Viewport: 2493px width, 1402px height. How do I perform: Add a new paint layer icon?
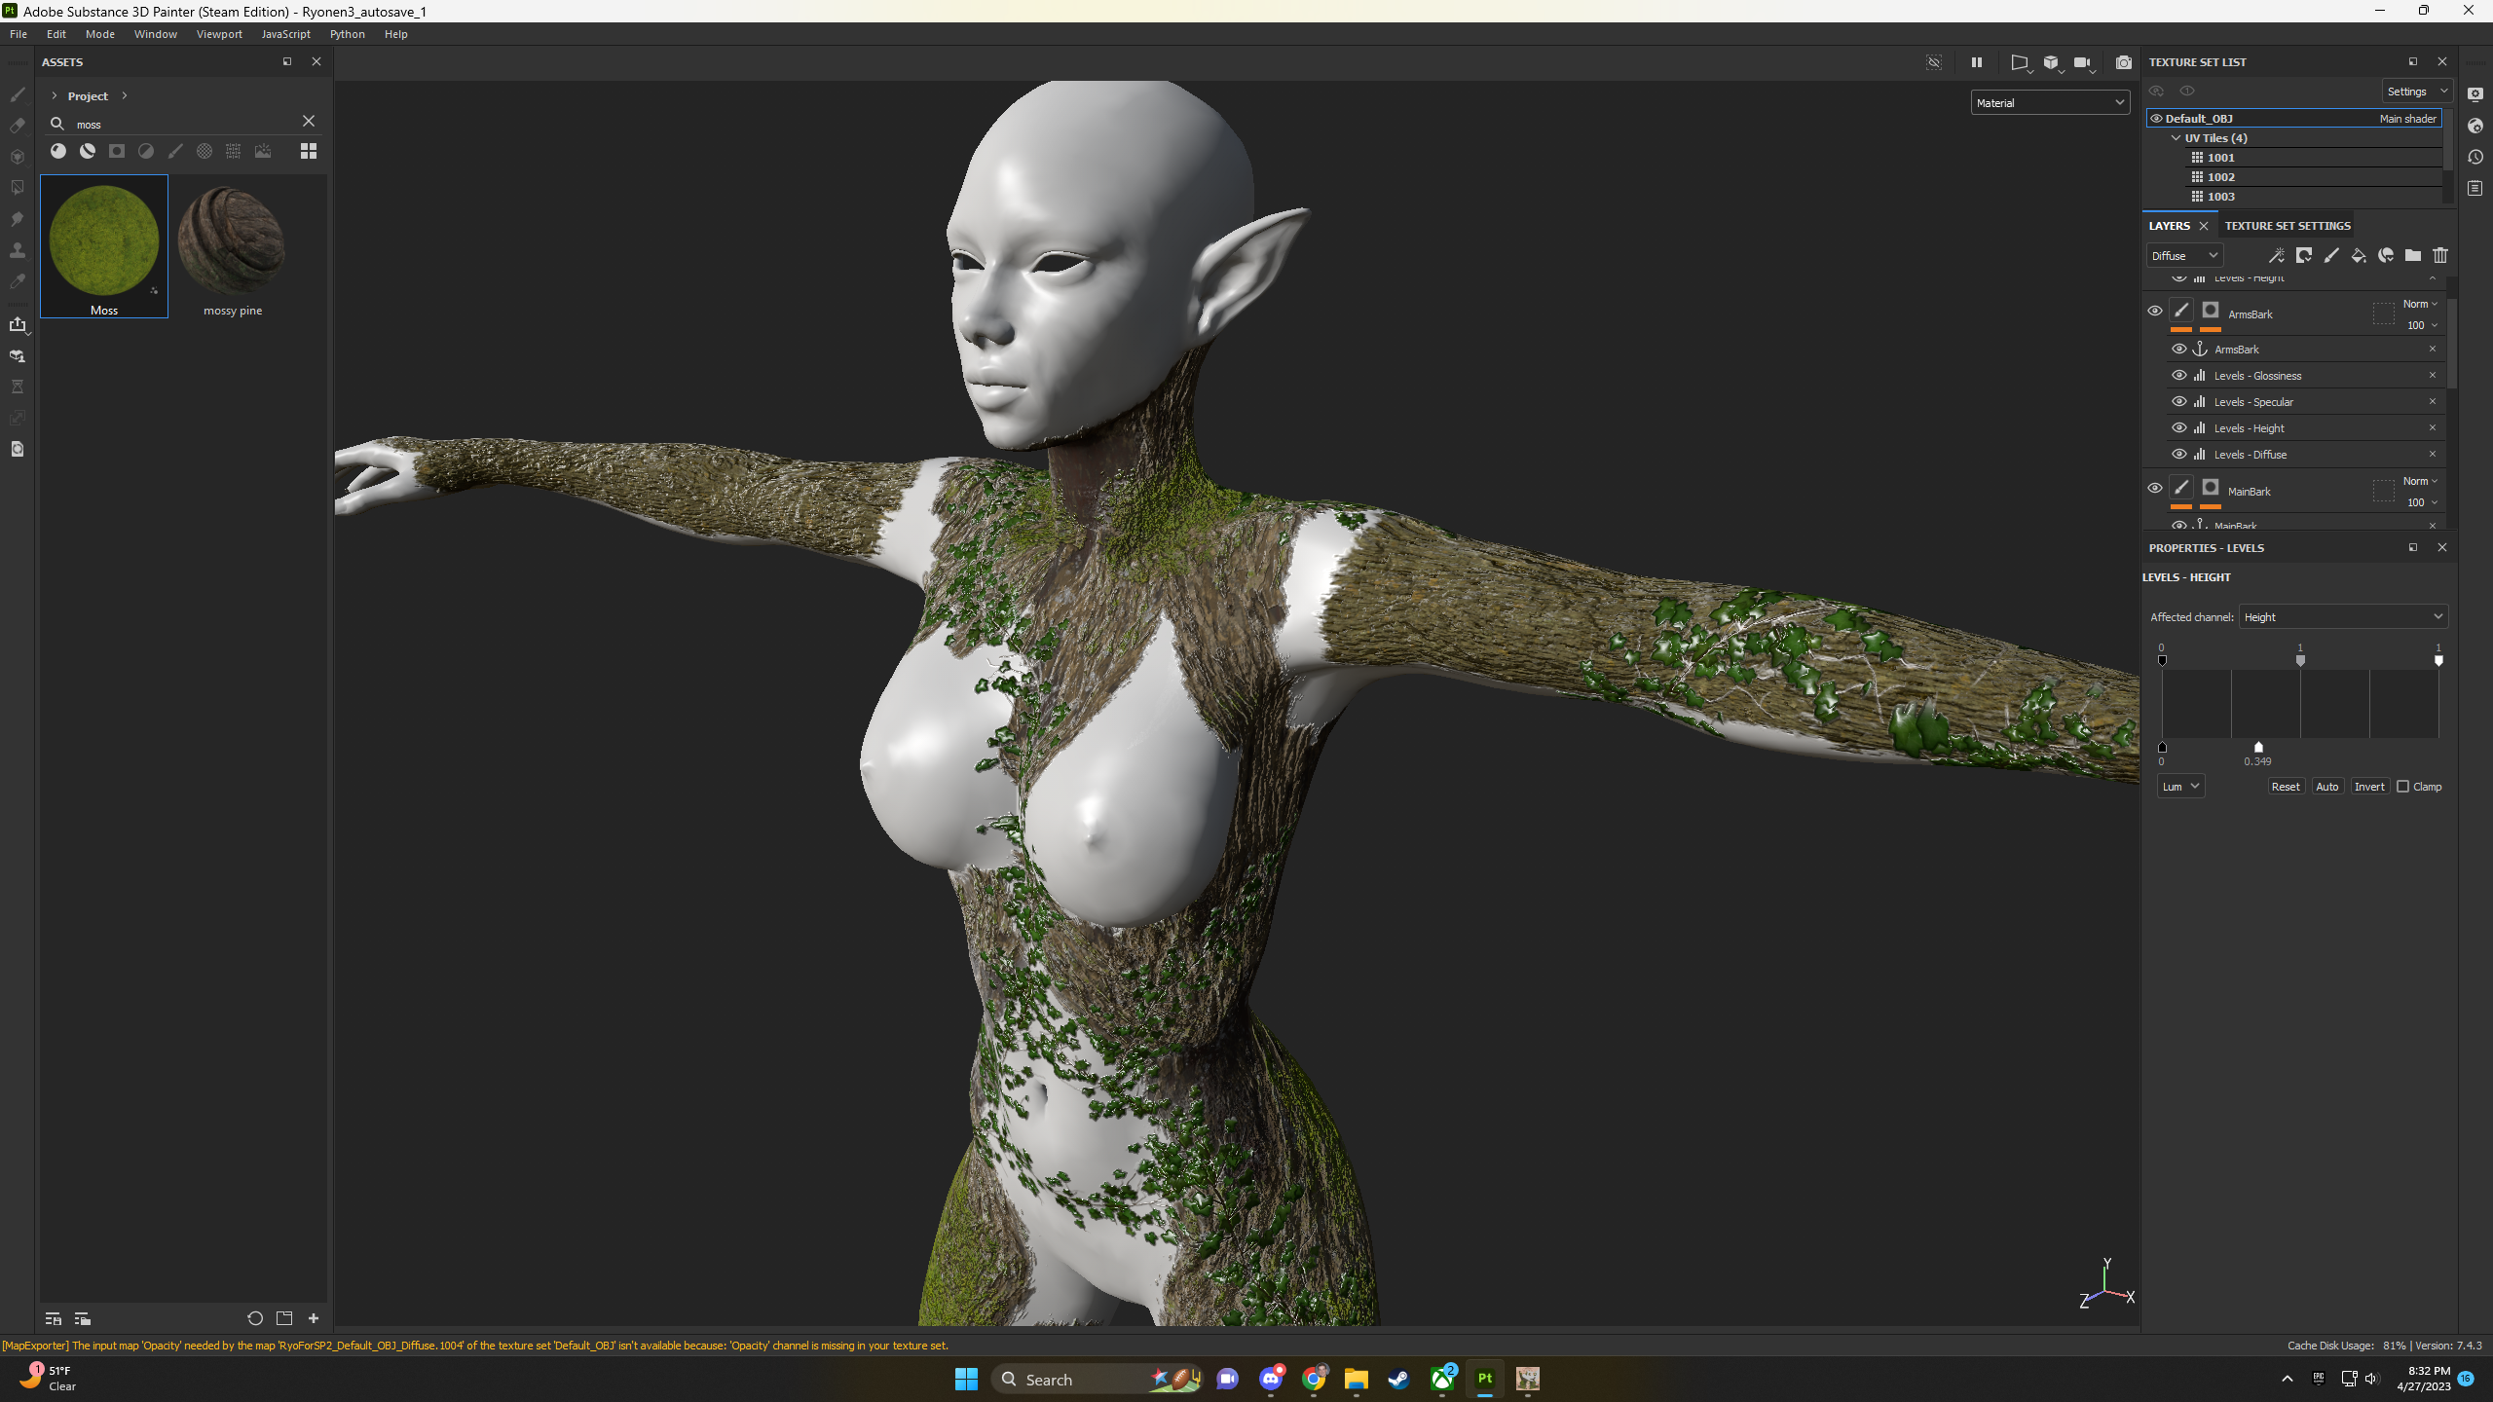click(x=2331, y=255)
